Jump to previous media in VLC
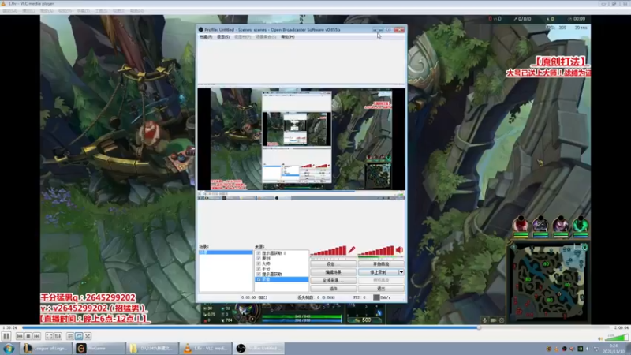 (19, 336)
